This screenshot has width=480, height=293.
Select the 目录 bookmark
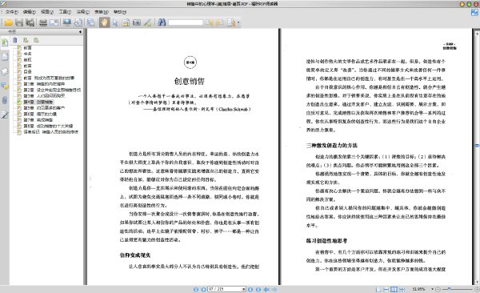click(27, 72)
